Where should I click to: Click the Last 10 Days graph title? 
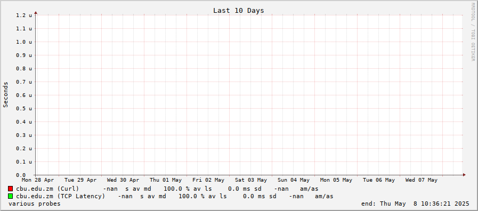point(238,10)
